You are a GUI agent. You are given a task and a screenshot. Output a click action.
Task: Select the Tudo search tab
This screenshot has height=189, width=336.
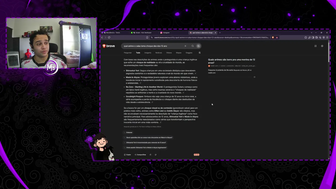click(138, 53)
